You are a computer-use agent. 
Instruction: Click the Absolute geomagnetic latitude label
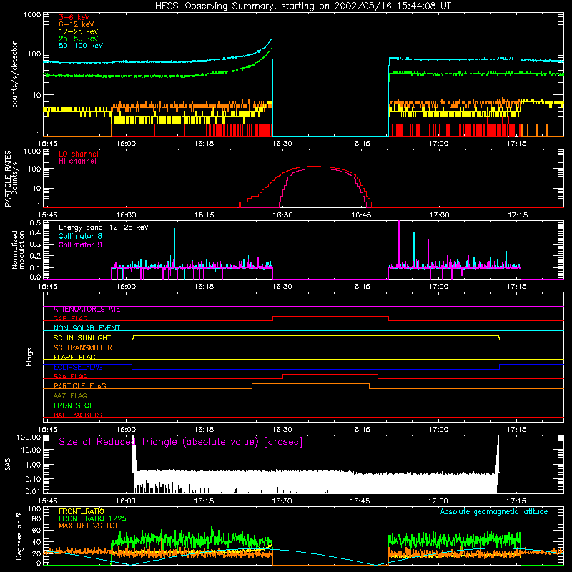click(494, 511)
